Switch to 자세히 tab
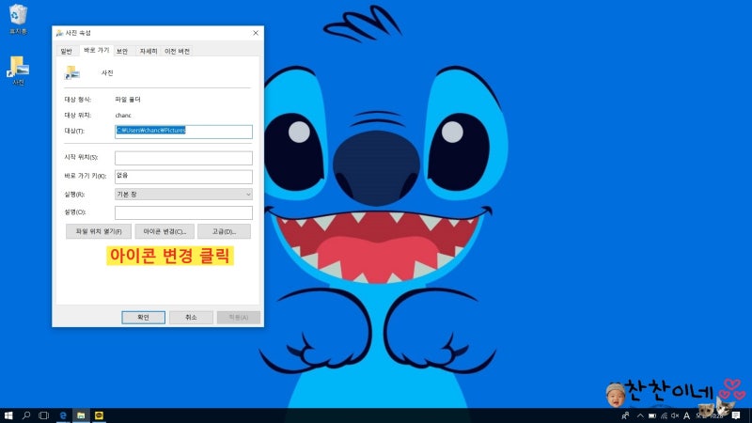The width and height of the screenshot is (752, 423). pyautogui.click(x=149, y=51)
